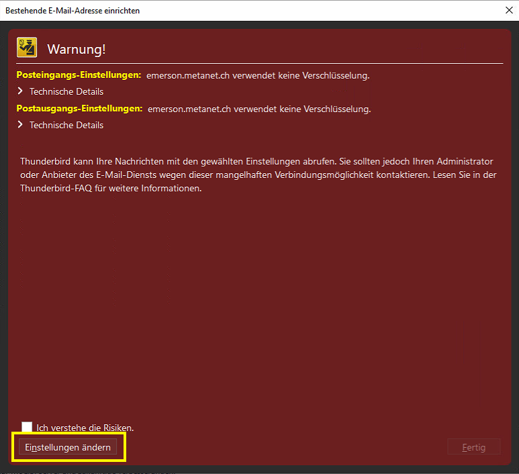Select the yellow 'Posteingangs-Einstellungen:' label
Viewport: 519px width, 474px height.
click(79, 75)
